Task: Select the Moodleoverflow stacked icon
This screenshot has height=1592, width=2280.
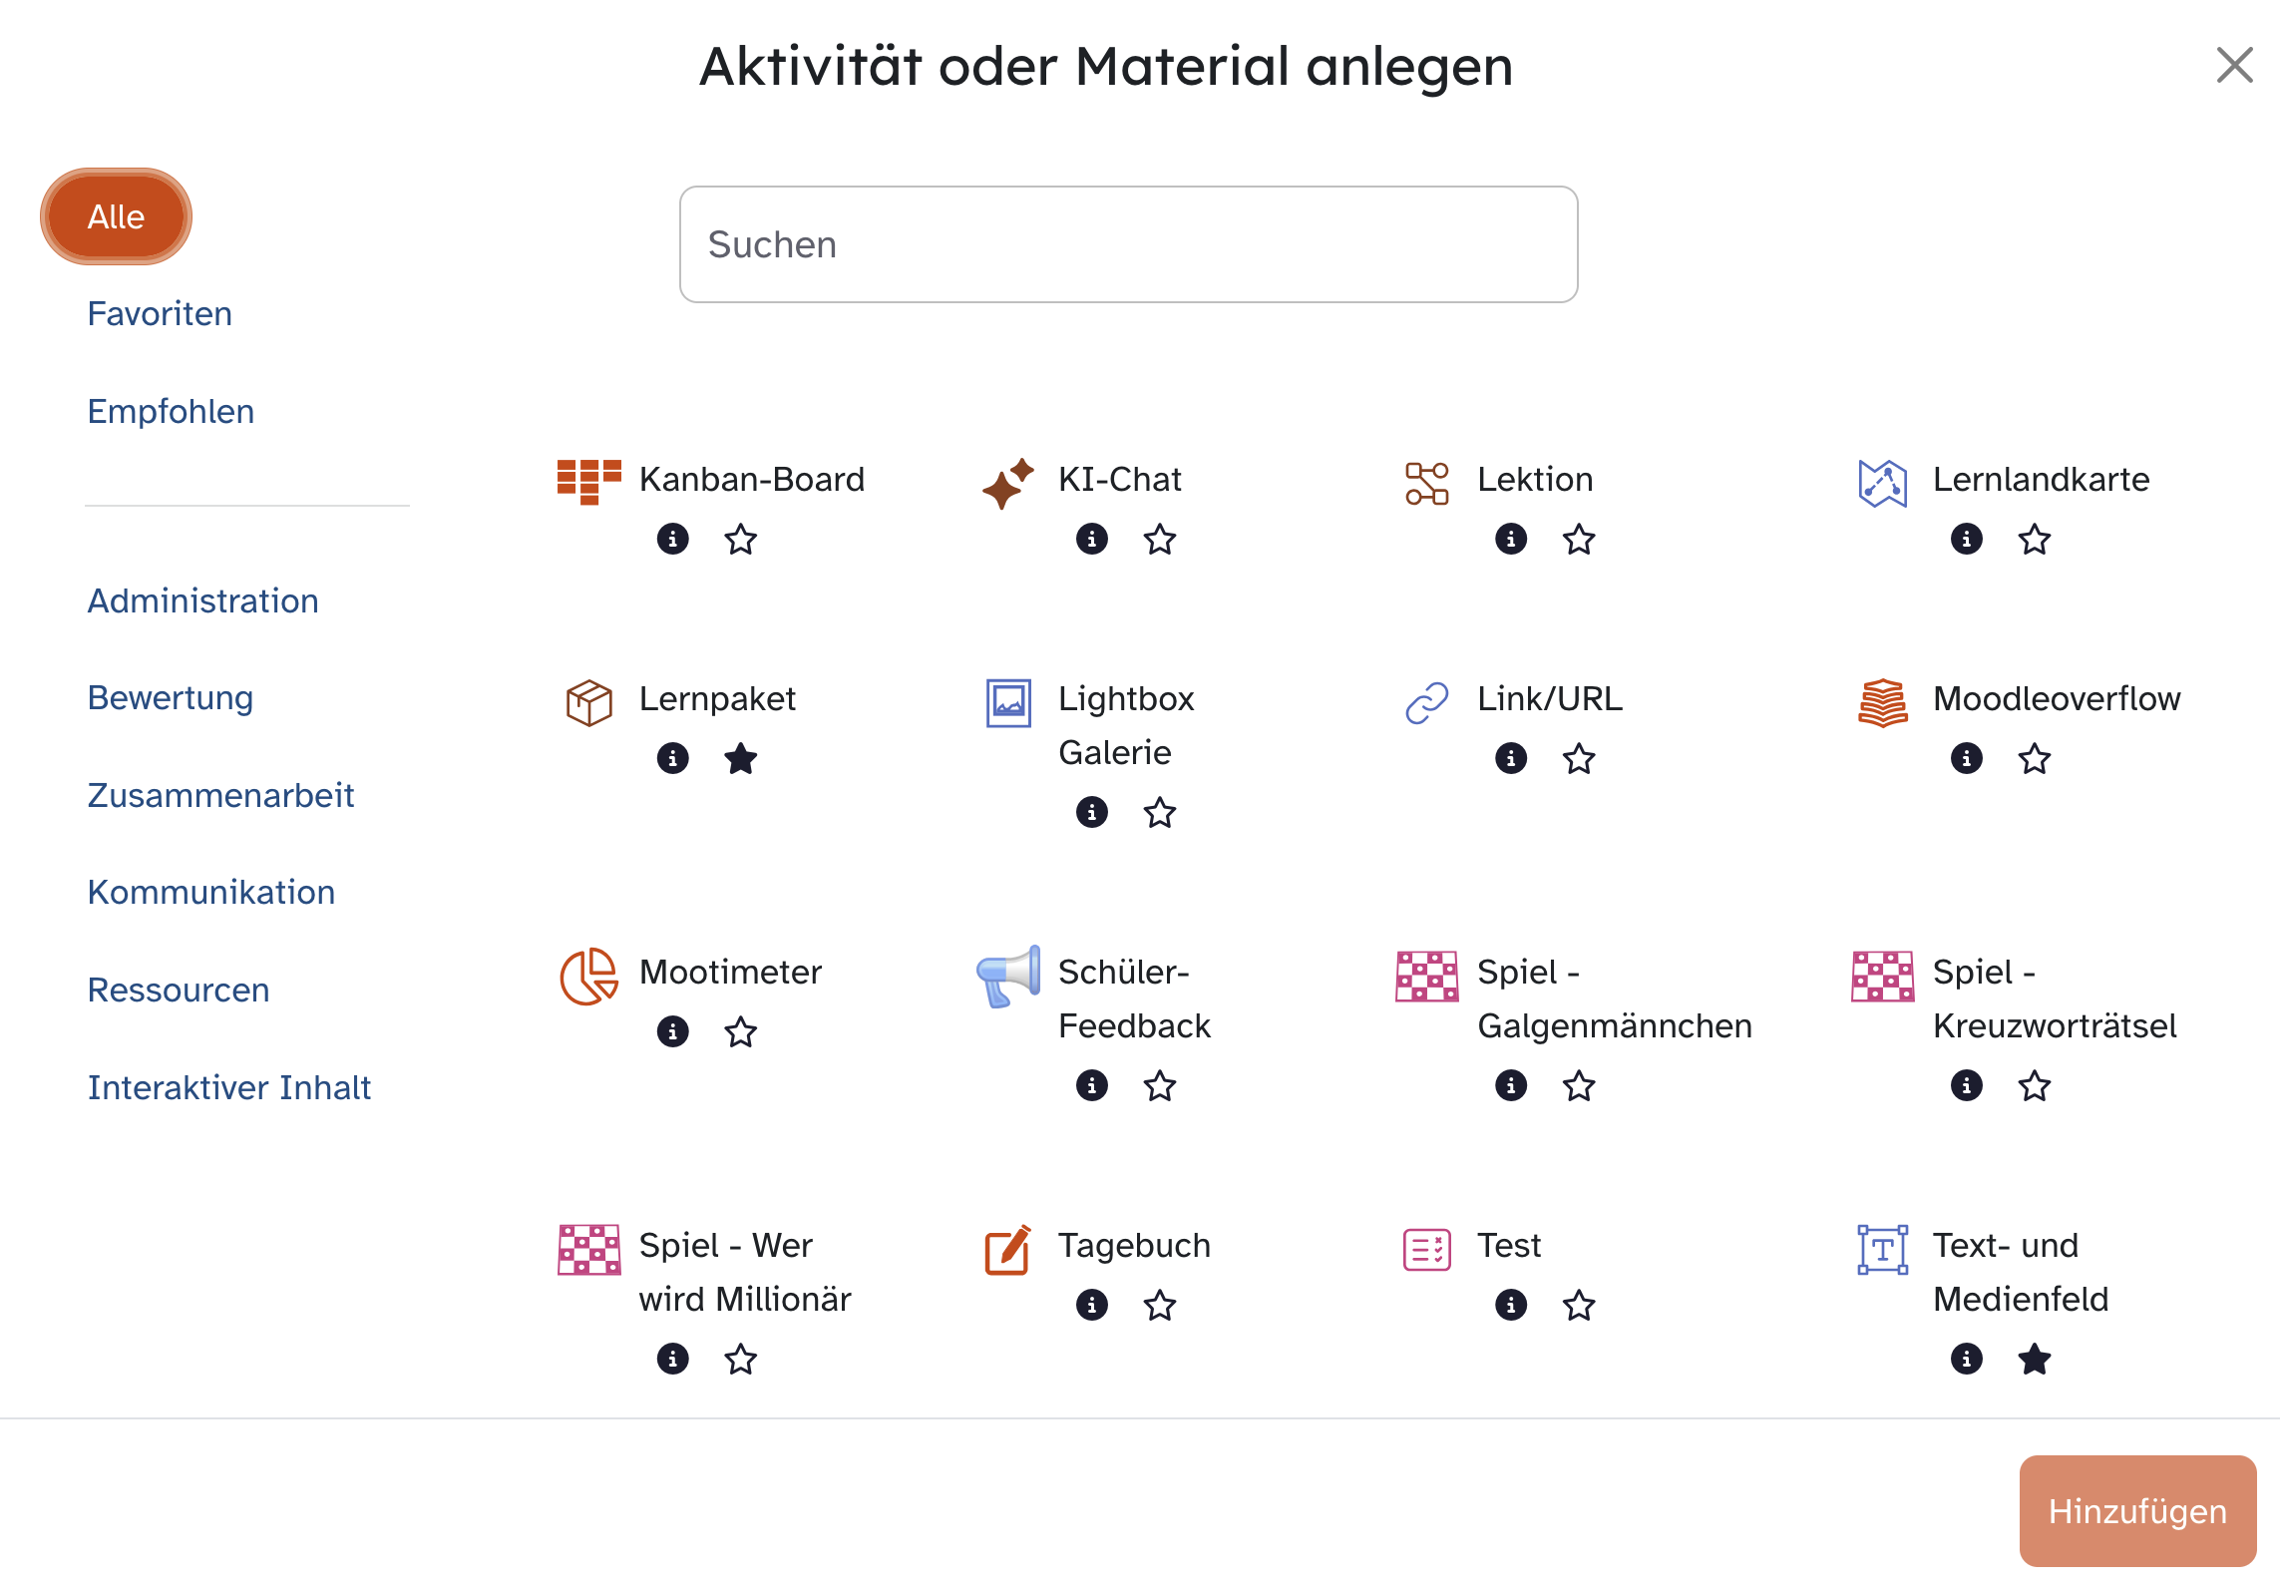Action: tap(1882, 703)
